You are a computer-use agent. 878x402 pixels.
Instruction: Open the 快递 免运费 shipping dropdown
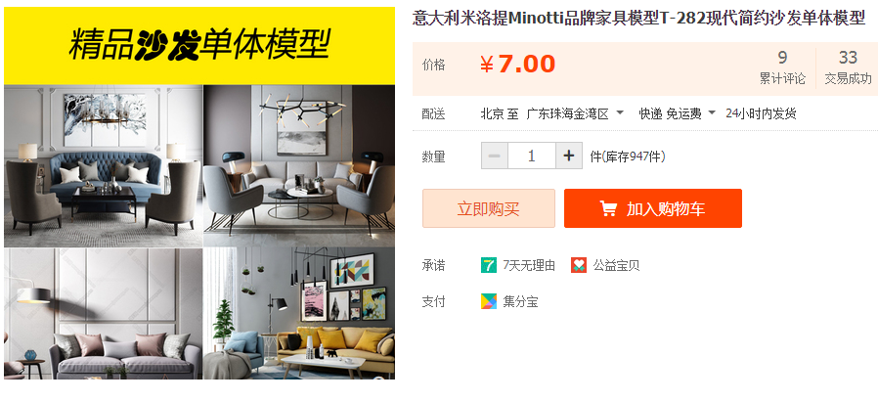(x=678, y=113)
